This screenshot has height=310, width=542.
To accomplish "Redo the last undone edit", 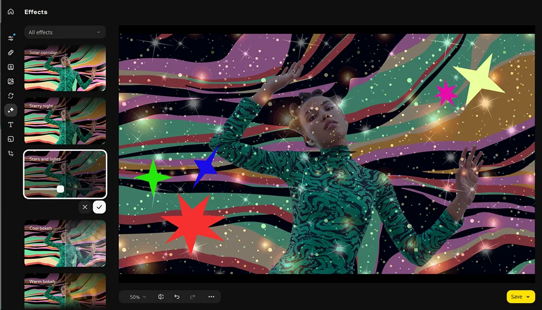I will coord(193,296).
